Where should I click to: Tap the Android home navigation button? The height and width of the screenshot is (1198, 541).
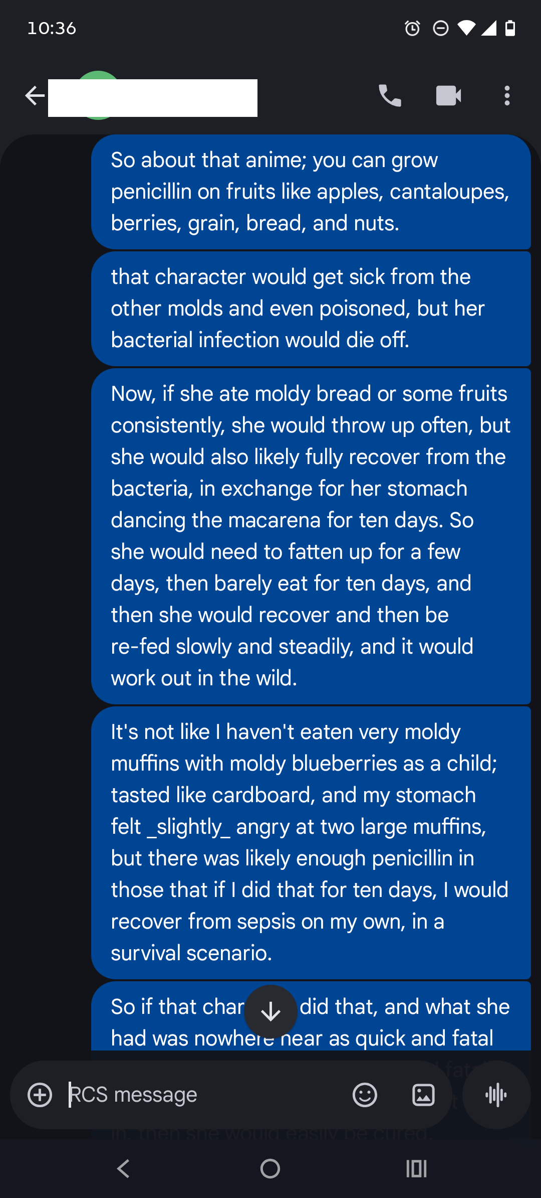pos(270,1168)
